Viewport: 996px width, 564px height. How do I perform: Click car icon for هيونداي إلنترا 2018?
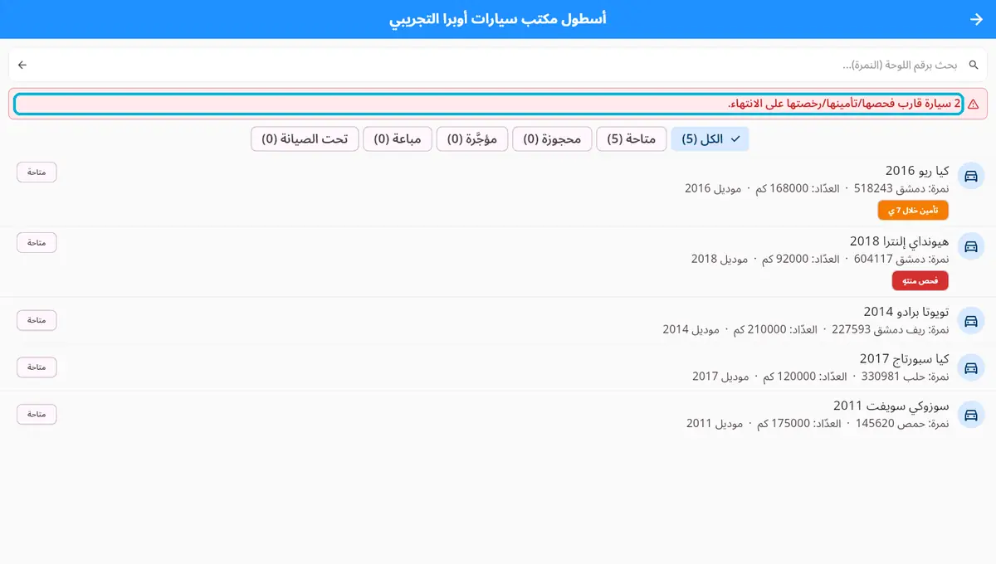pos(969,246)
